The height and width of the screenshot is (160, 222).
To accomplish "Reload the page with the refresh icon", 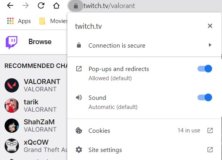I will [41, 6].
